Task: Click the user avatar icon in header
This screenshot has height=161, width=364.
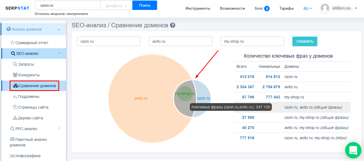Action: 325,8
